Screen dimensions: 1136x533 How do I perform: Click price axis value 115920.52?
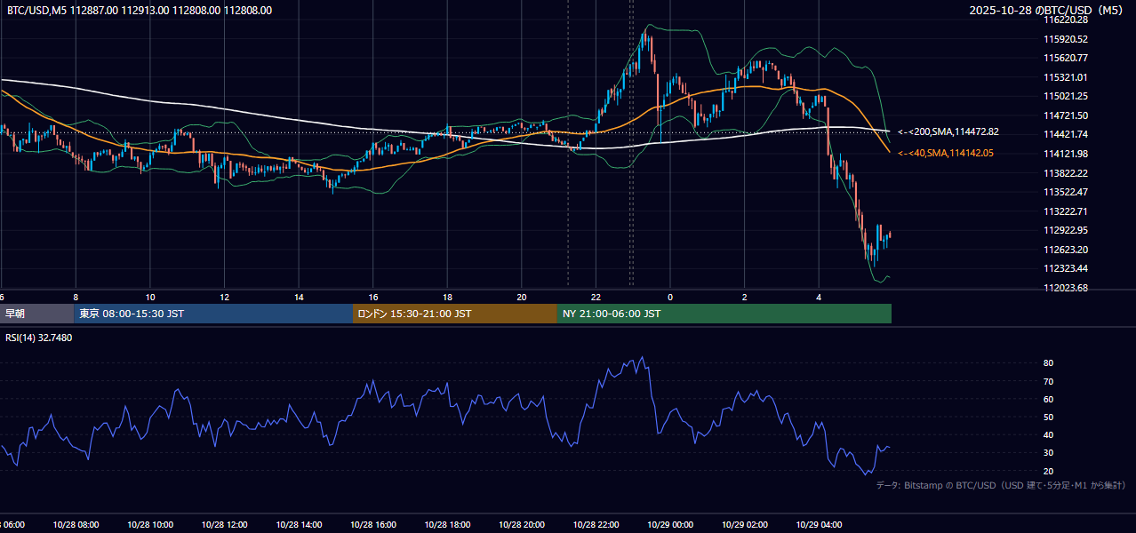click(x=1066, y=39)
